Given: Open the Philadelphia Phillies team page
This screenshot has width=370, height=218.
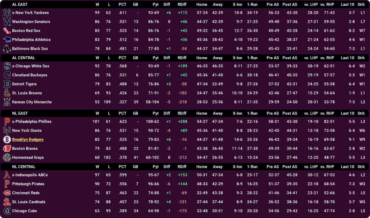Looking at the screenshot, I should (x=32, y=122).
